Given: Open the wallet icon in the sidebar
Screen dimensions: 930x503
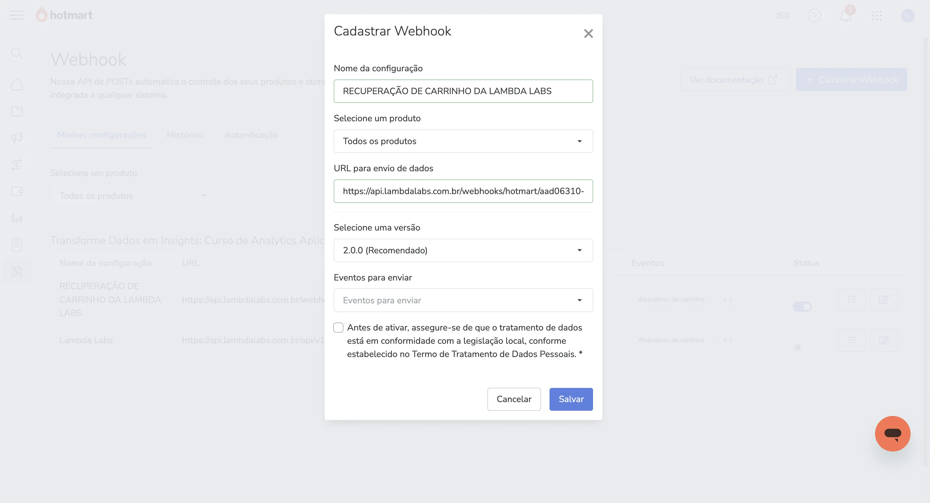Looking at the screenshot, I should 17,191.
